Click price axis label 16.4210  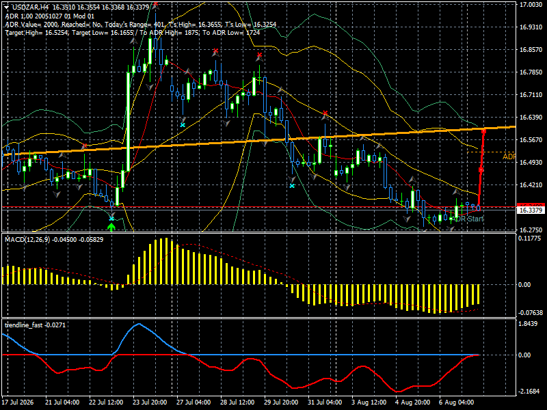coord(531,184)
